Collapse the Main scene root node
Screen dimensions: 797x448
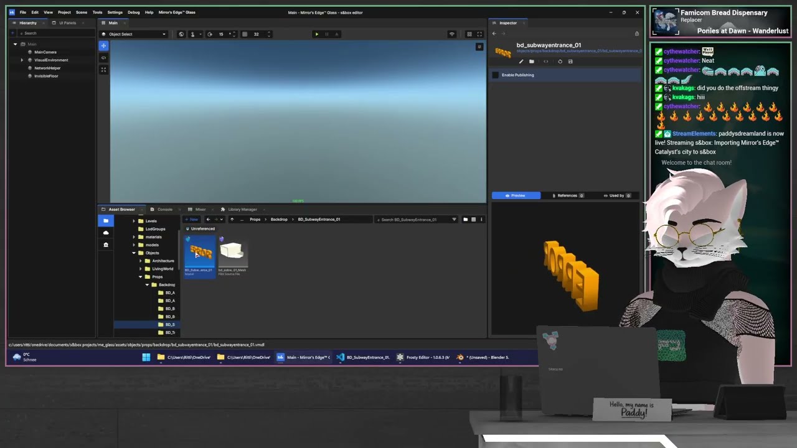(15, 44)
